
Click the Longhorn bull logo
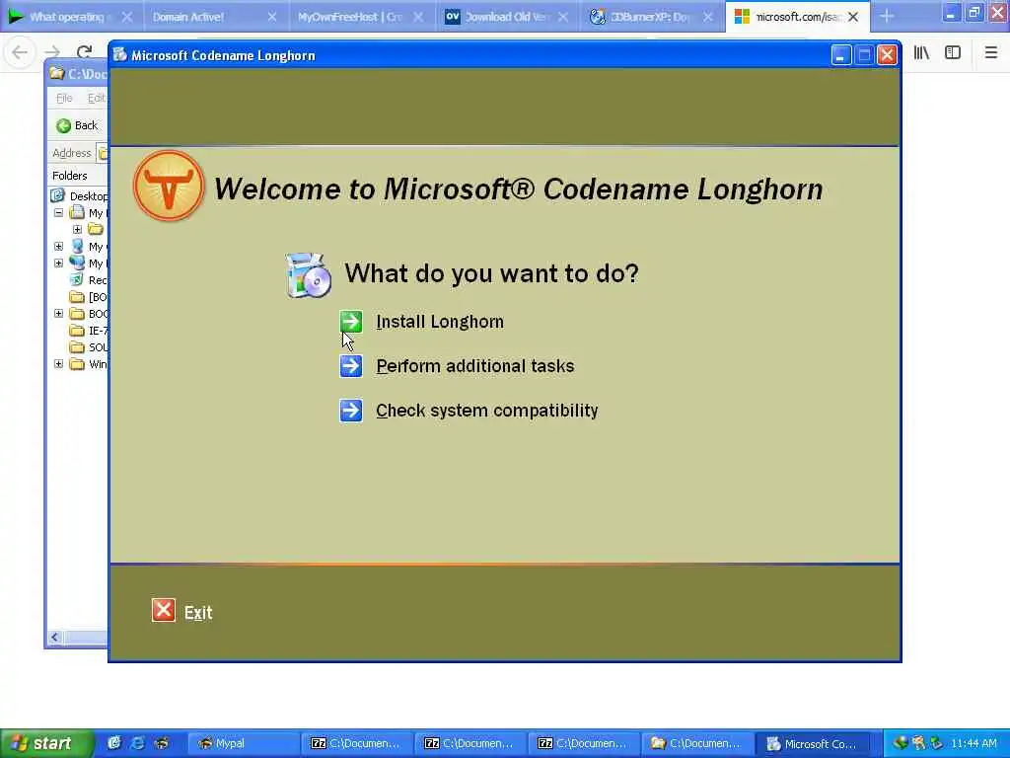[169, 186]
